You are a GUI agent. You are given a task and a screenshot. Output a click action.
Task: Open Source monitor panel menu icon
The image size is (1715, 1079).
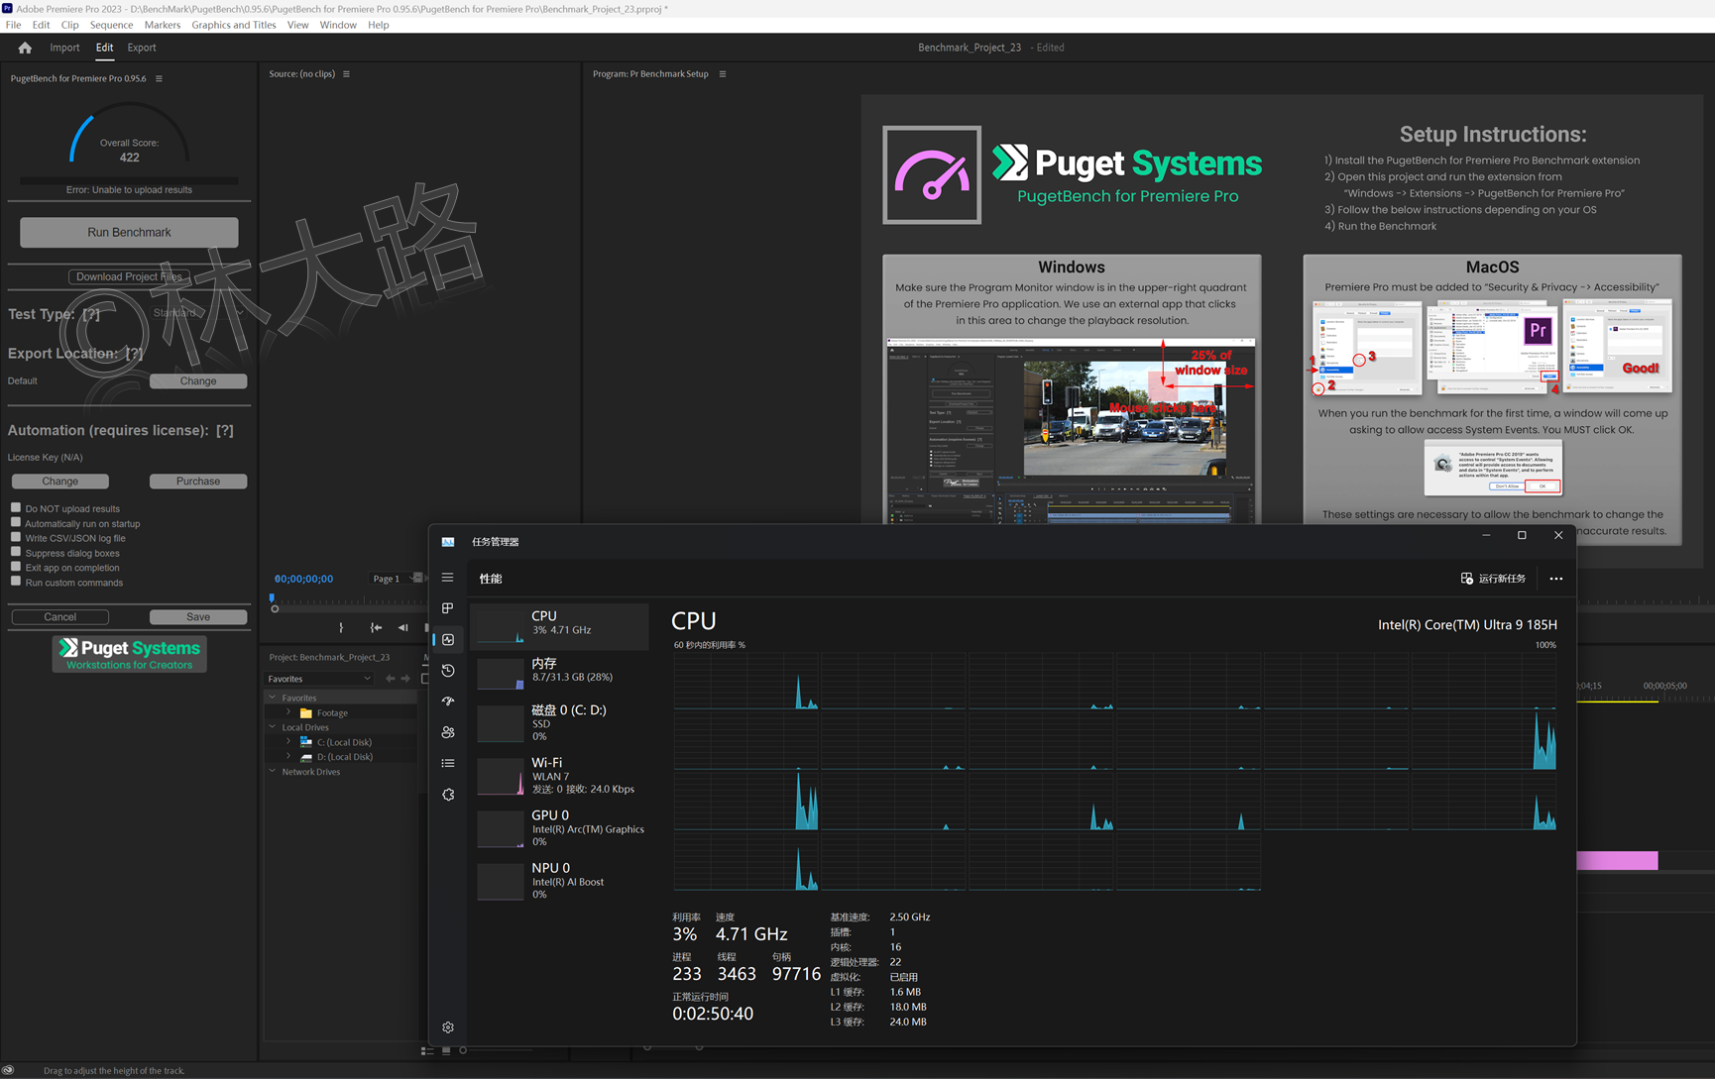pyautogui.click(x=346, y=73)
